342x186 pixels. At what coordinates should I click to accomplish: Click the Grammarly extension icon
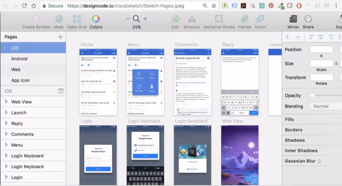coord(262,5)
